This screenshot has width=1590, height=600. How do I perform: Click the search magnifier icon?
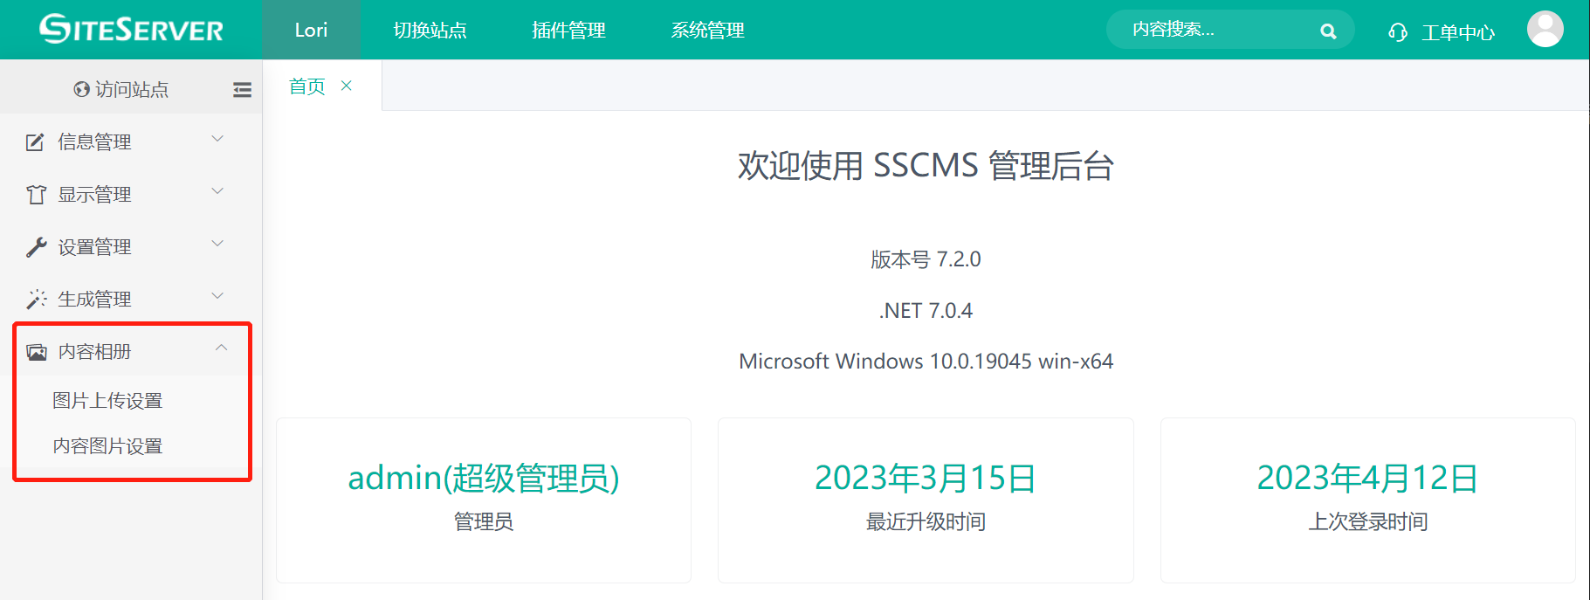click(1327, 31)
